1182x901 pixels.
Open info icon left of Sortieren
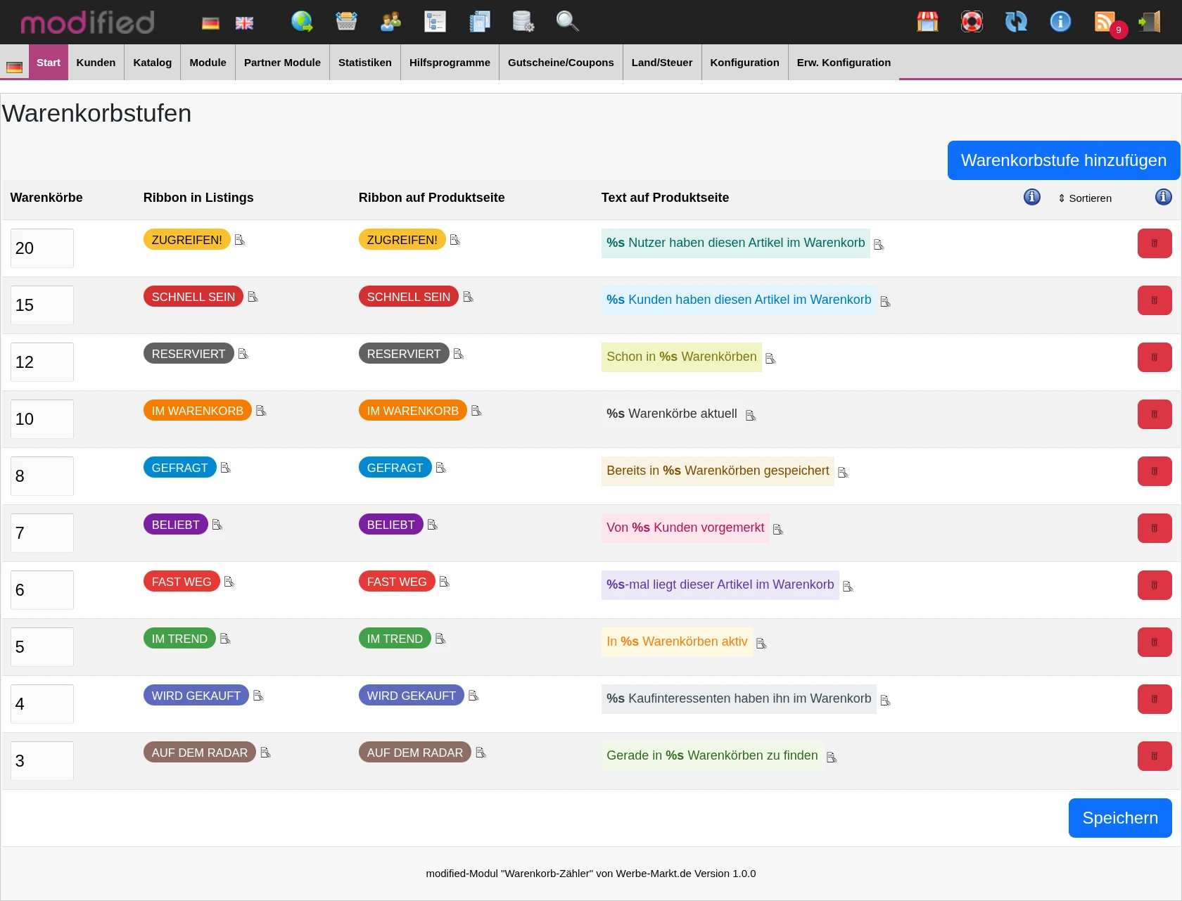tap(1032, 197)
